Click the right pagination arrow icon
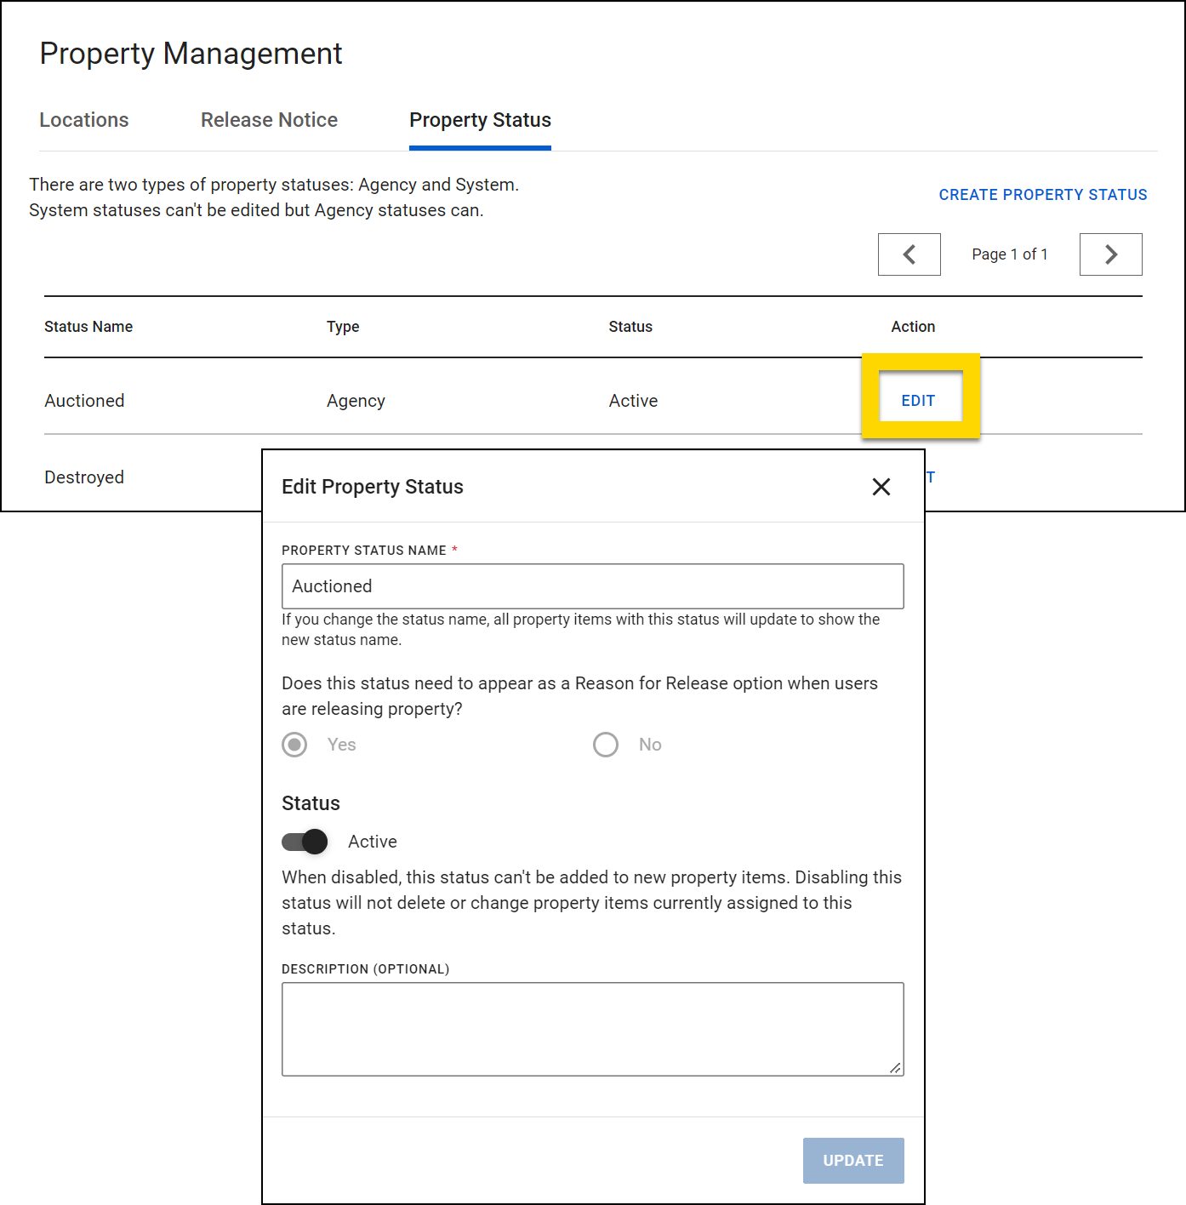Screen dimensions: 1186x1205 click(x=1110, y=254)
